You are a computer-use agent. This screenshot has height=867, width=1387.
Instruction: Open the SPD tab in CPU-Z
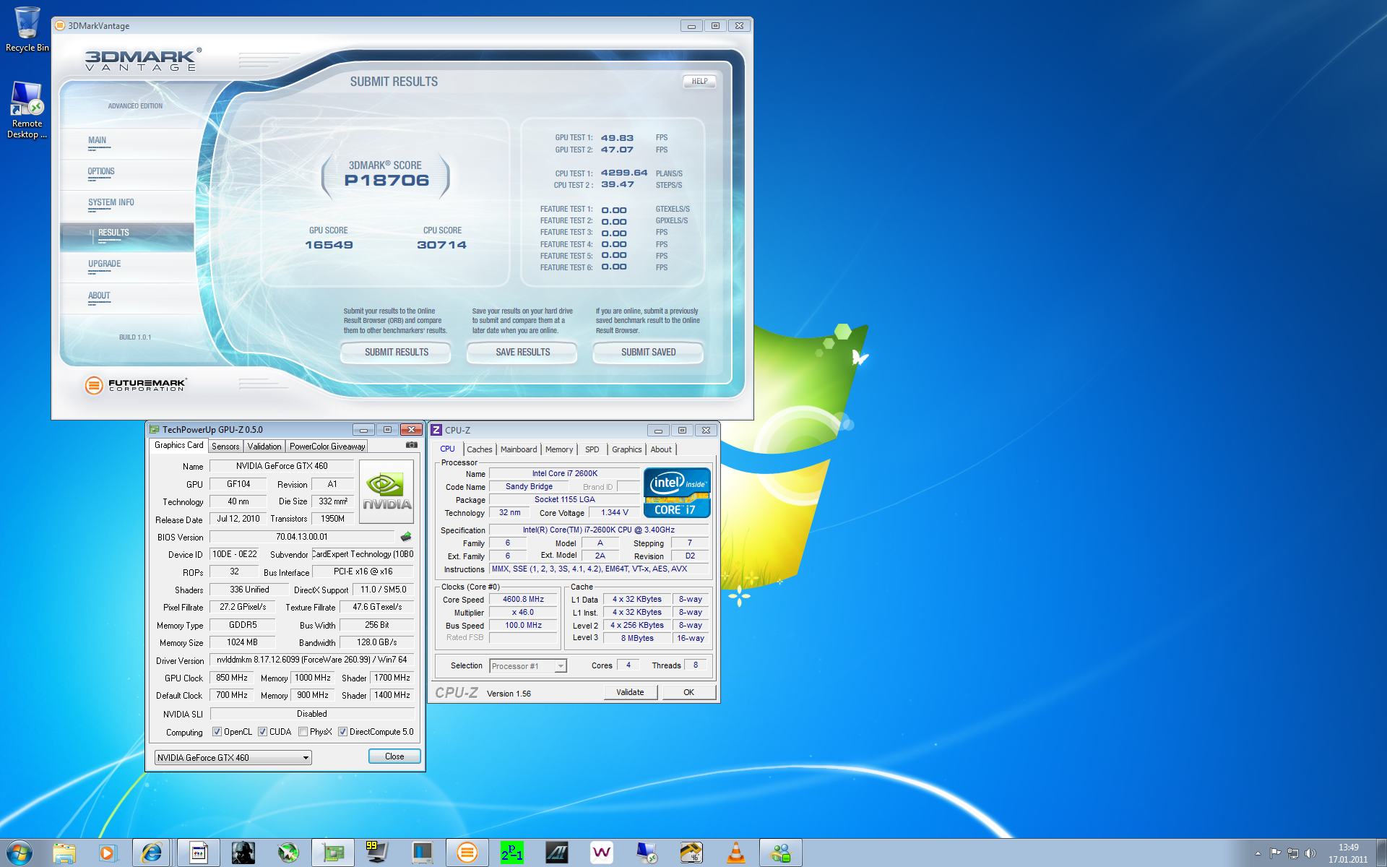(x=592, y=449)
